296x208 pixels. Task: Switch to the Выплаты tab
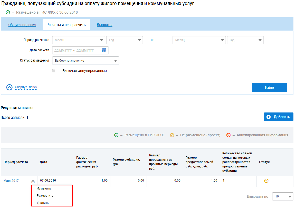pos(104,25)
